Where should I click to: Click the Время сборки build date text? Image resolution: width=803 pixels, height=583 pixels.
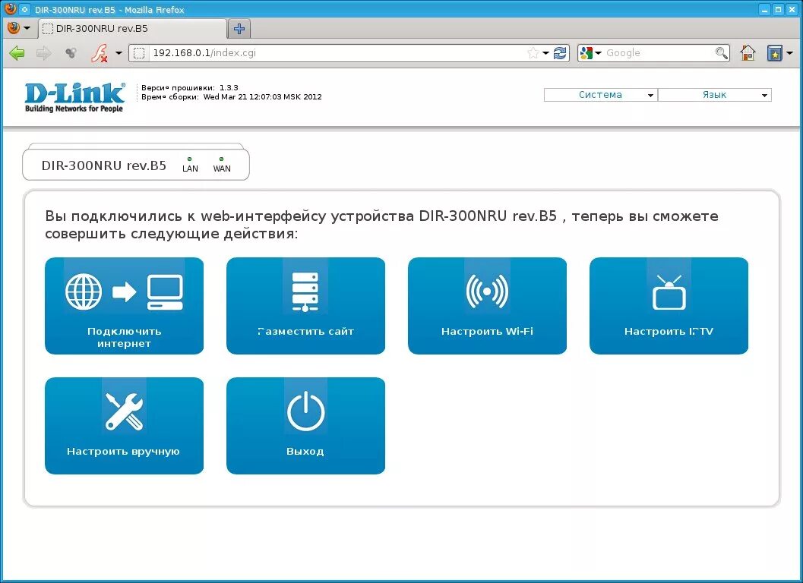tap(232, 96)
